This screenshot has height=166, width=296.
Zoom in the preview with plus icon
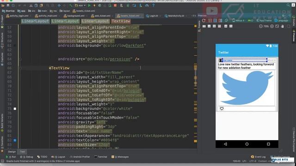(272, 26)
